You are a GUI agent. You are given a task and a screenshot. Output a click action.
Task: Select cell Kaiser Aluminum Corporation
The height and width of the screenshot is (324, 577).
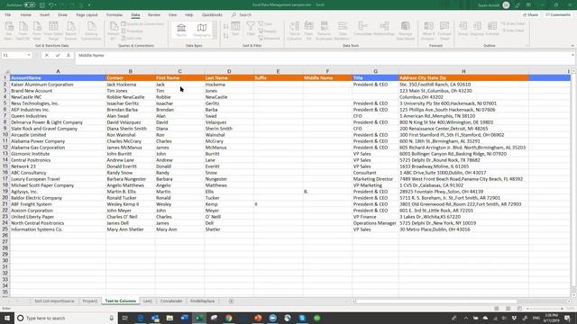[58, 85]
